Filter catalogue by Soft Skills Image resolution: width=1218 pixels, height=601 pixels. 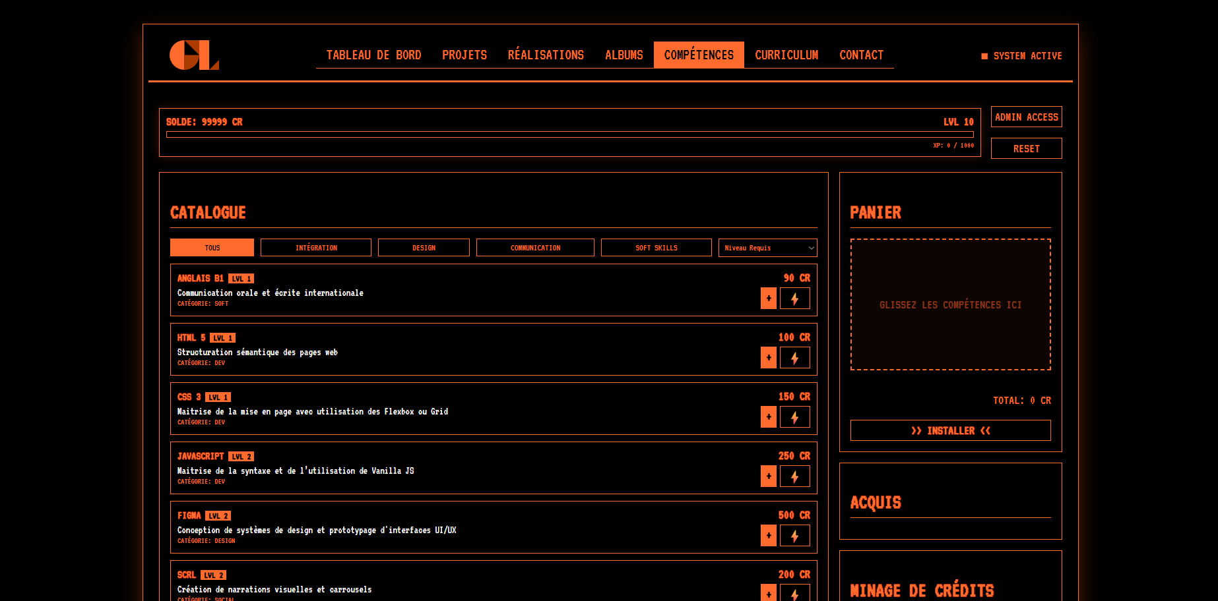click(x=657, y=248)
